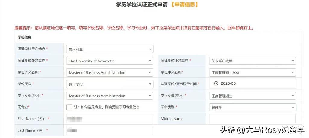Tick the 无专业 (no major) checkbox
This screenshot has width=309, height=138.
(x=69, y=107)
